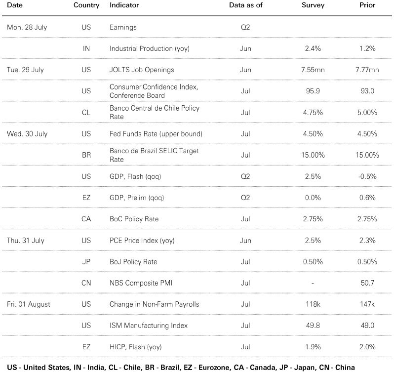This screenshot has width=394, height=373.
Task: Click the Fed Funds Rate (upper bound) text
Action: tap(156, 134)
